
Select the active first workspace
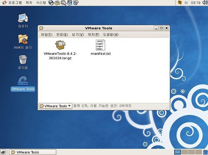[x=177, y=152]
